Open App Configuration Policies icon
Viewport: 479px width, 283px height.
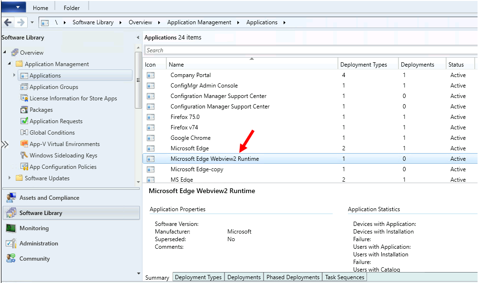pos(24,166)
